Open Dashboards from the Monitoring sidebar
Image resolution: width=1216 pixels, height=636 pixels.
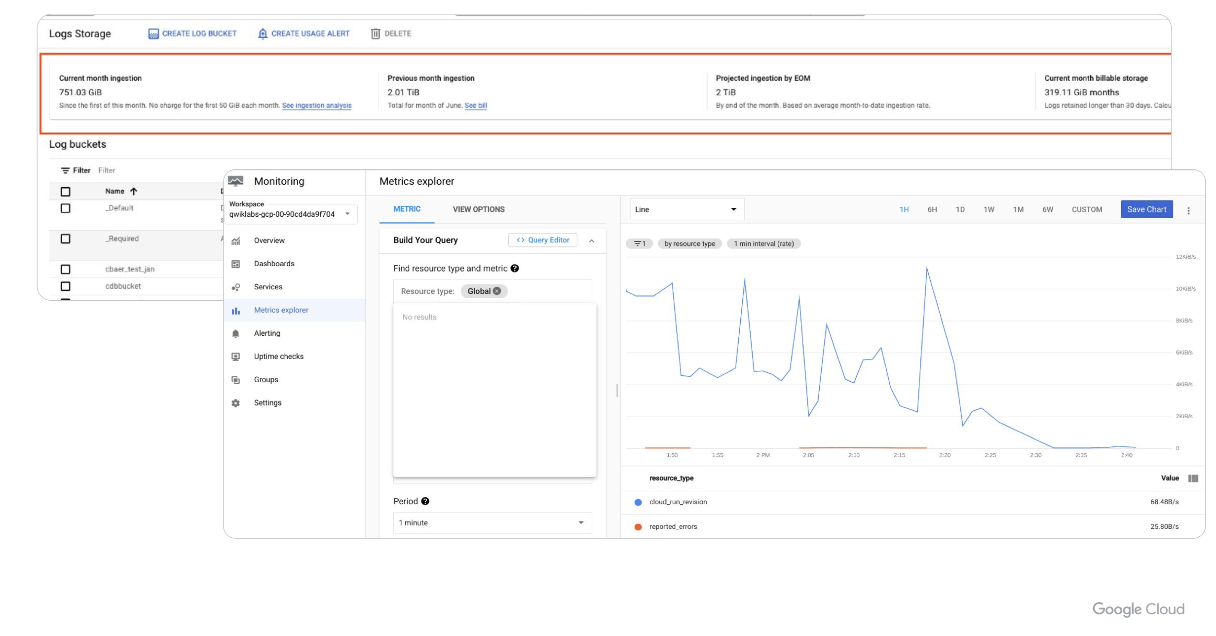(x=274, y=264)
